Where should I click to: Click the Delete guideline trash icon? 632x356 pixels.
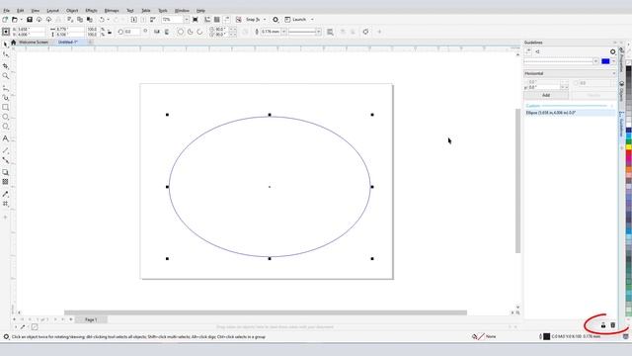pyautogui.click(x=612, y=325)
